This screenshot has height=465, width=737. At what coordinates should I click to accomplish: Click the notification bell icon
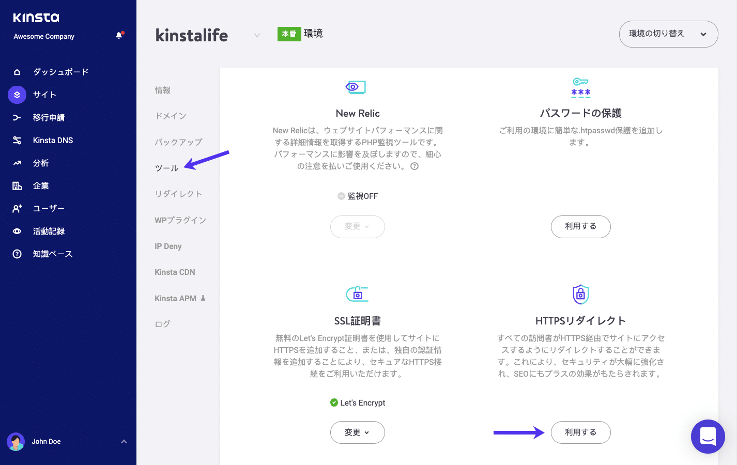pos(119,36)
